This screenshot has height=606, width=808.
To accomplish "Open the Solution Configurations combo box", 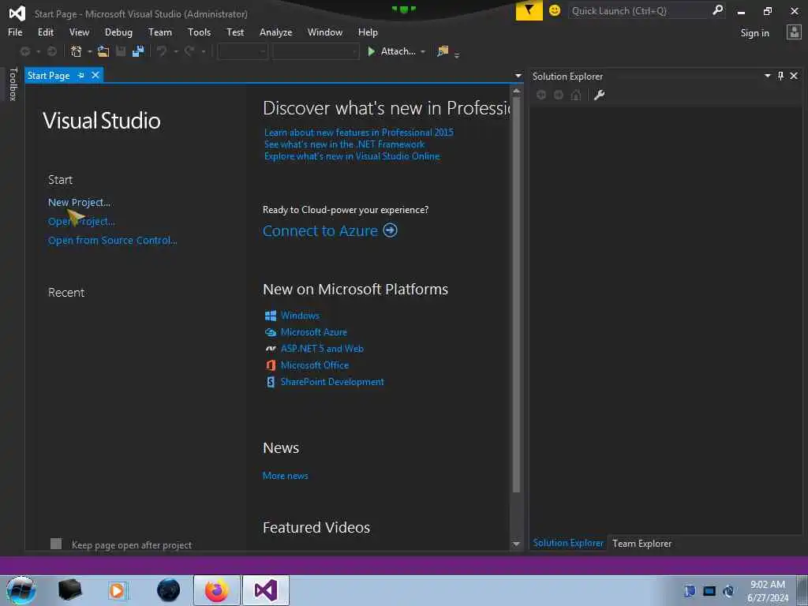I will pos(243,51).
